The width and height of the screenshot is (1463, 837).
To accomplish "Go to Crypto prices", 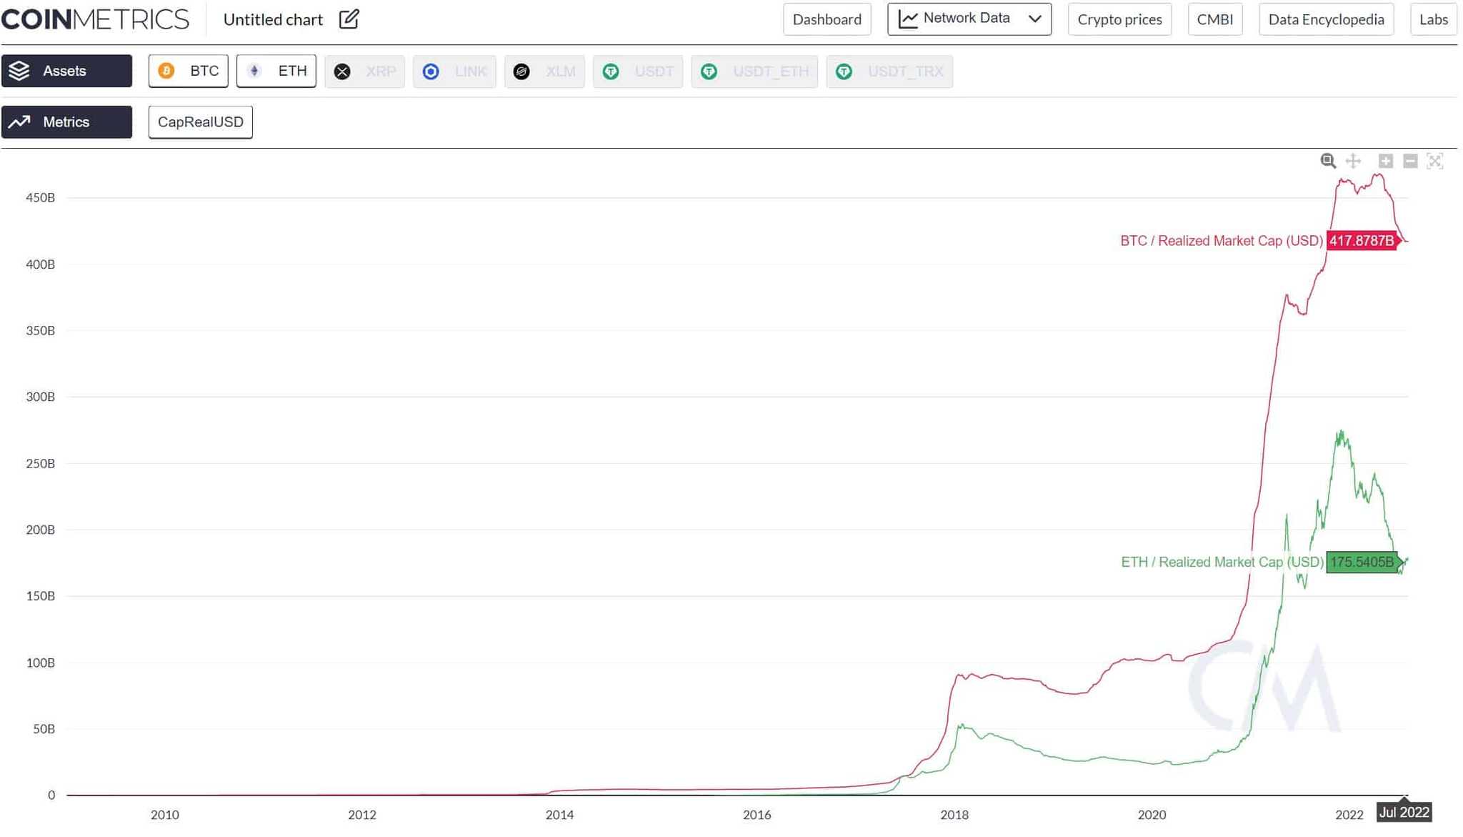I will tap(1119, 19).
